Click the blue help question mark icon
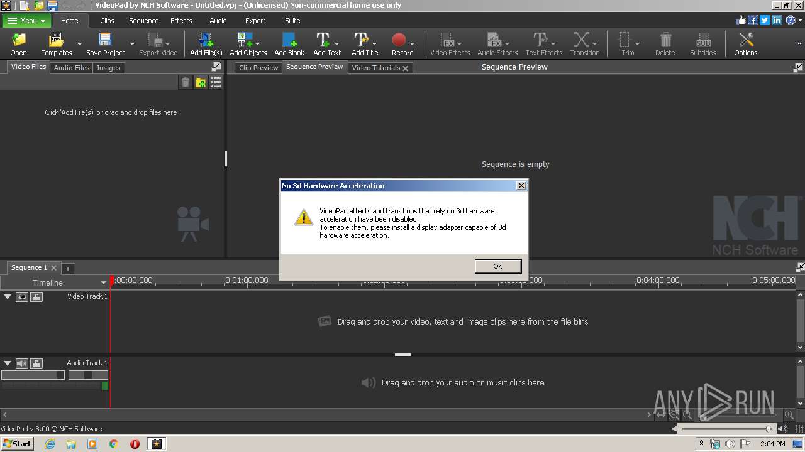Screen dimensions: 805x452 tap(790, 20)
